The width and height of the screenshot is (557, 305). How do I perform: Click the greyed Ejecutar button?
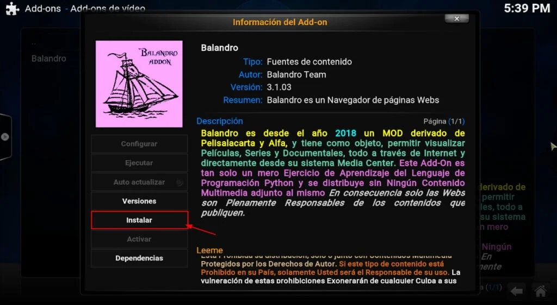click(139, 163)
